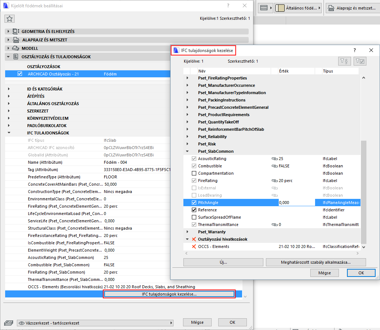This screenshot has height=330, width=380.
Task: Click the slab hatch icon in top toolbar
Action: tap(264, 8)
